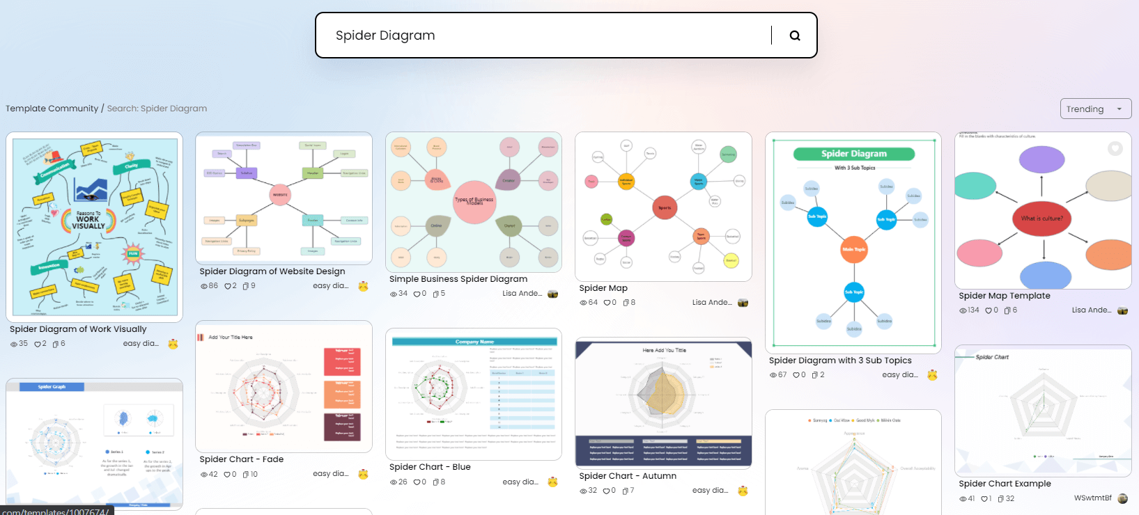The height and width of the screenshot is (515, 1139).
Task: Click Lisa Ande avatar on Simple Business Spider Diagram
Action: coord(553,294)
